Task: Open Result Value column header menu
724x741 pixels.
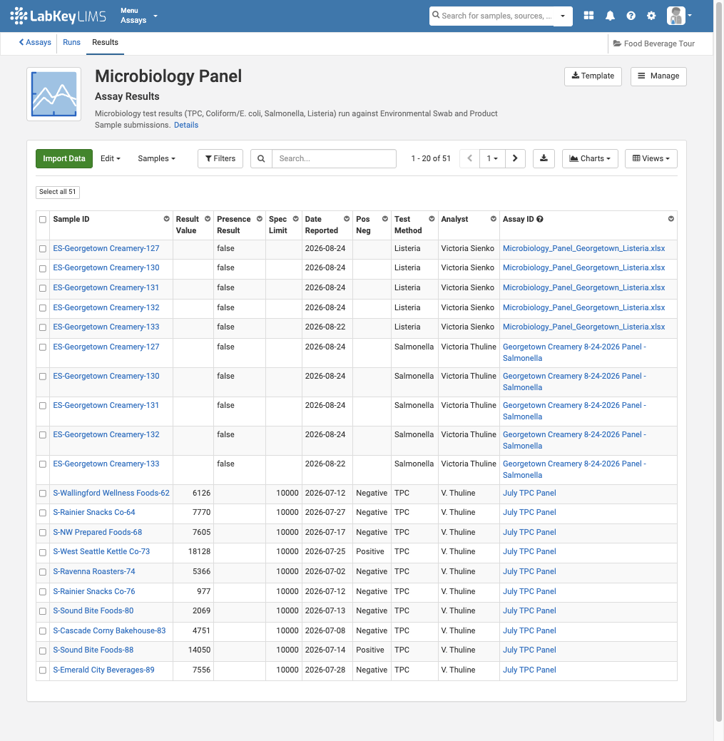Action: 208,219
